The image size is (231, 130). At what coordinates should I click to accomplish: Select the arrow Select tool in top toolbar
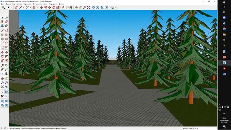pos(9,7)
